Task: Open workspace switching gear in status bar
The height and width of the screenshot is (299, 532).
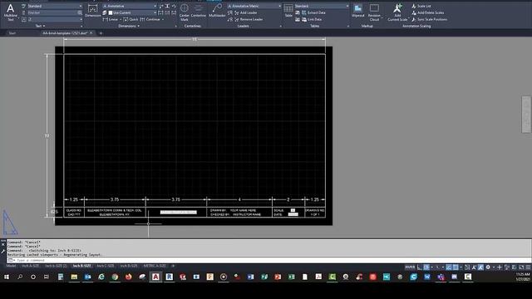Action: (488, 267)
